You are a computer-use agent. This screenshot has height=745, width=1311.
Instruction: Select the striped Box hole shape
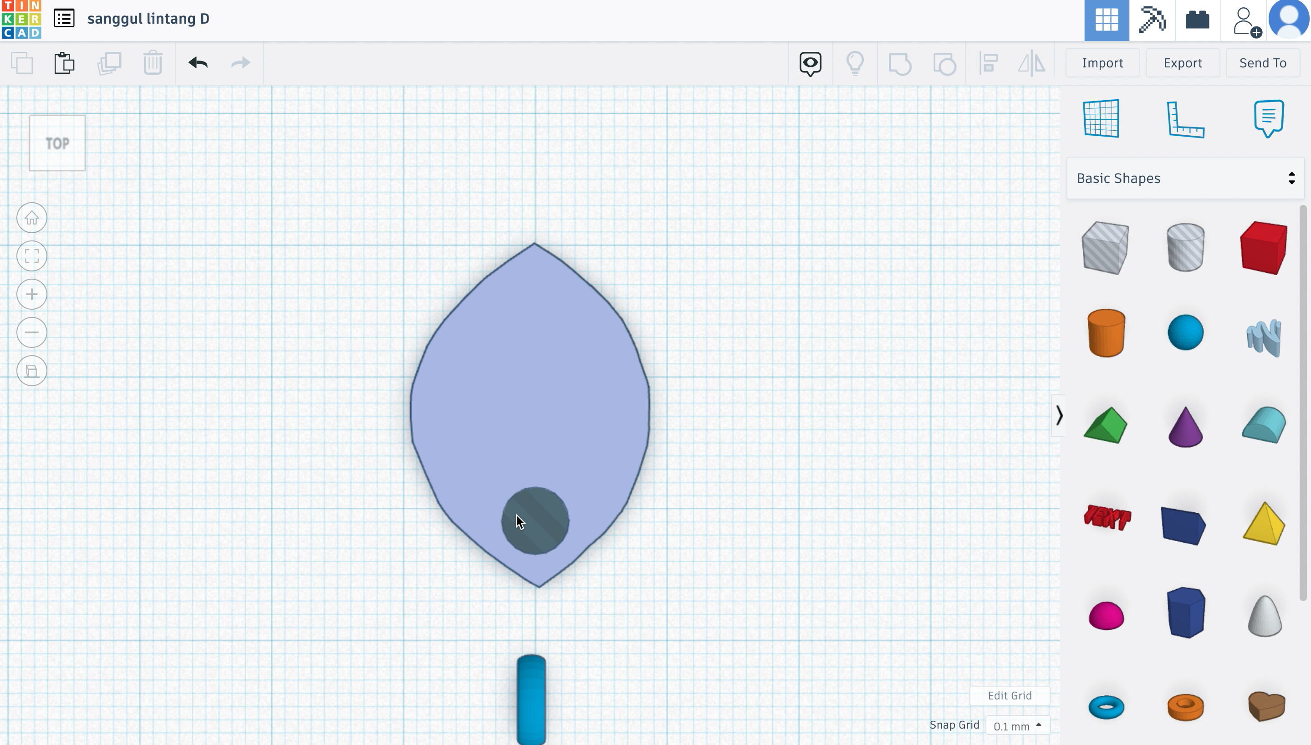tap(1105, 248)
